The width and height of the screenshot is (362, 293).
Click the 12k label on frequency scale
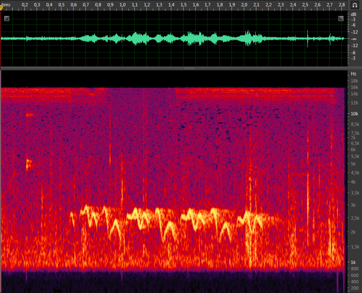coord(354,103)
